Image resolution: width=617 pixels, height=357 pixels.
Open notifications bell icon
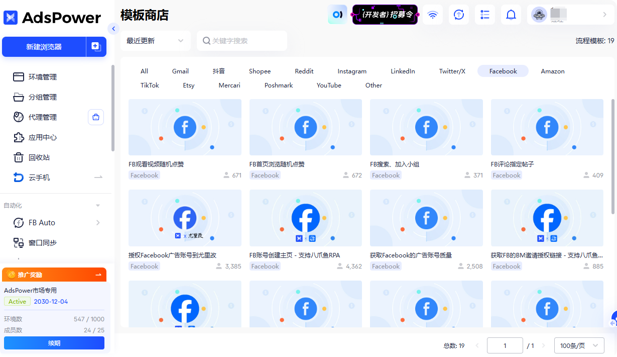[x=511, y=15]
